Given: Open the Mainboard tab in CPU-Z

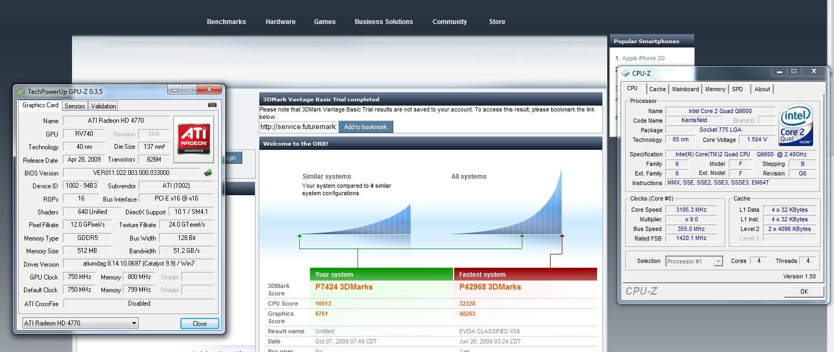Looking at the screenshot, I should point(685,89).
